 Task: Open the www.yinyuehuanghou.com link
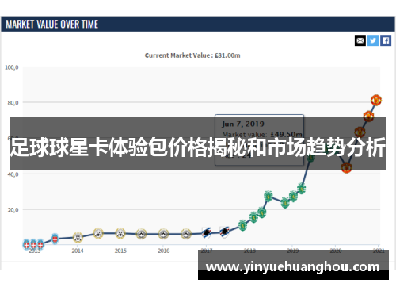point(293,267)
